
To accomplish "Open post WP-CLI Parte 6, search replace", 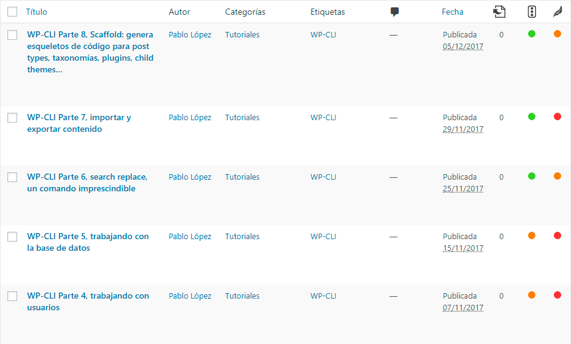I will point(87,183).
